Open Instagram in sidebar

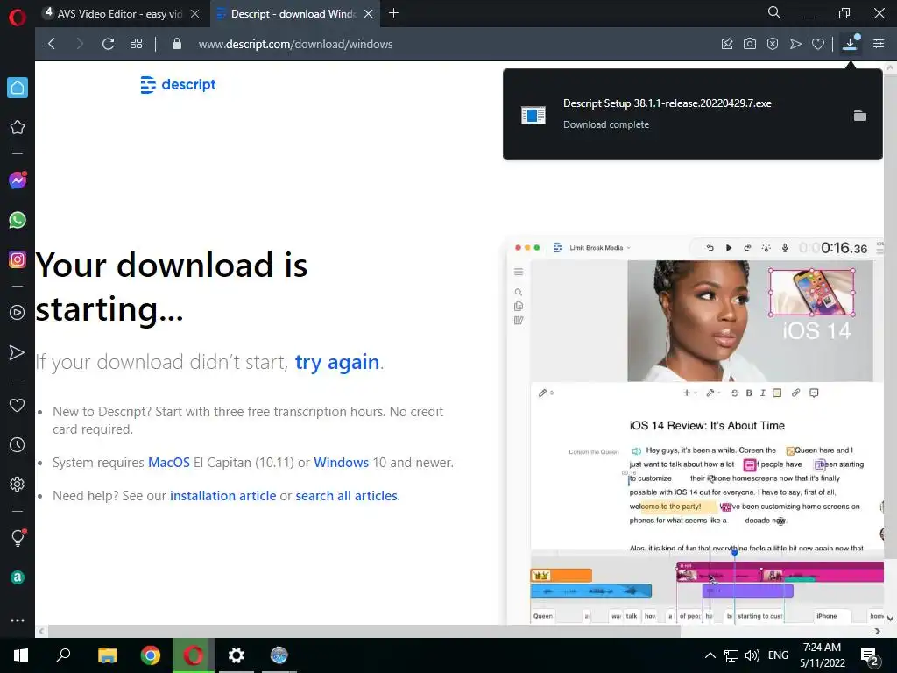18,259
